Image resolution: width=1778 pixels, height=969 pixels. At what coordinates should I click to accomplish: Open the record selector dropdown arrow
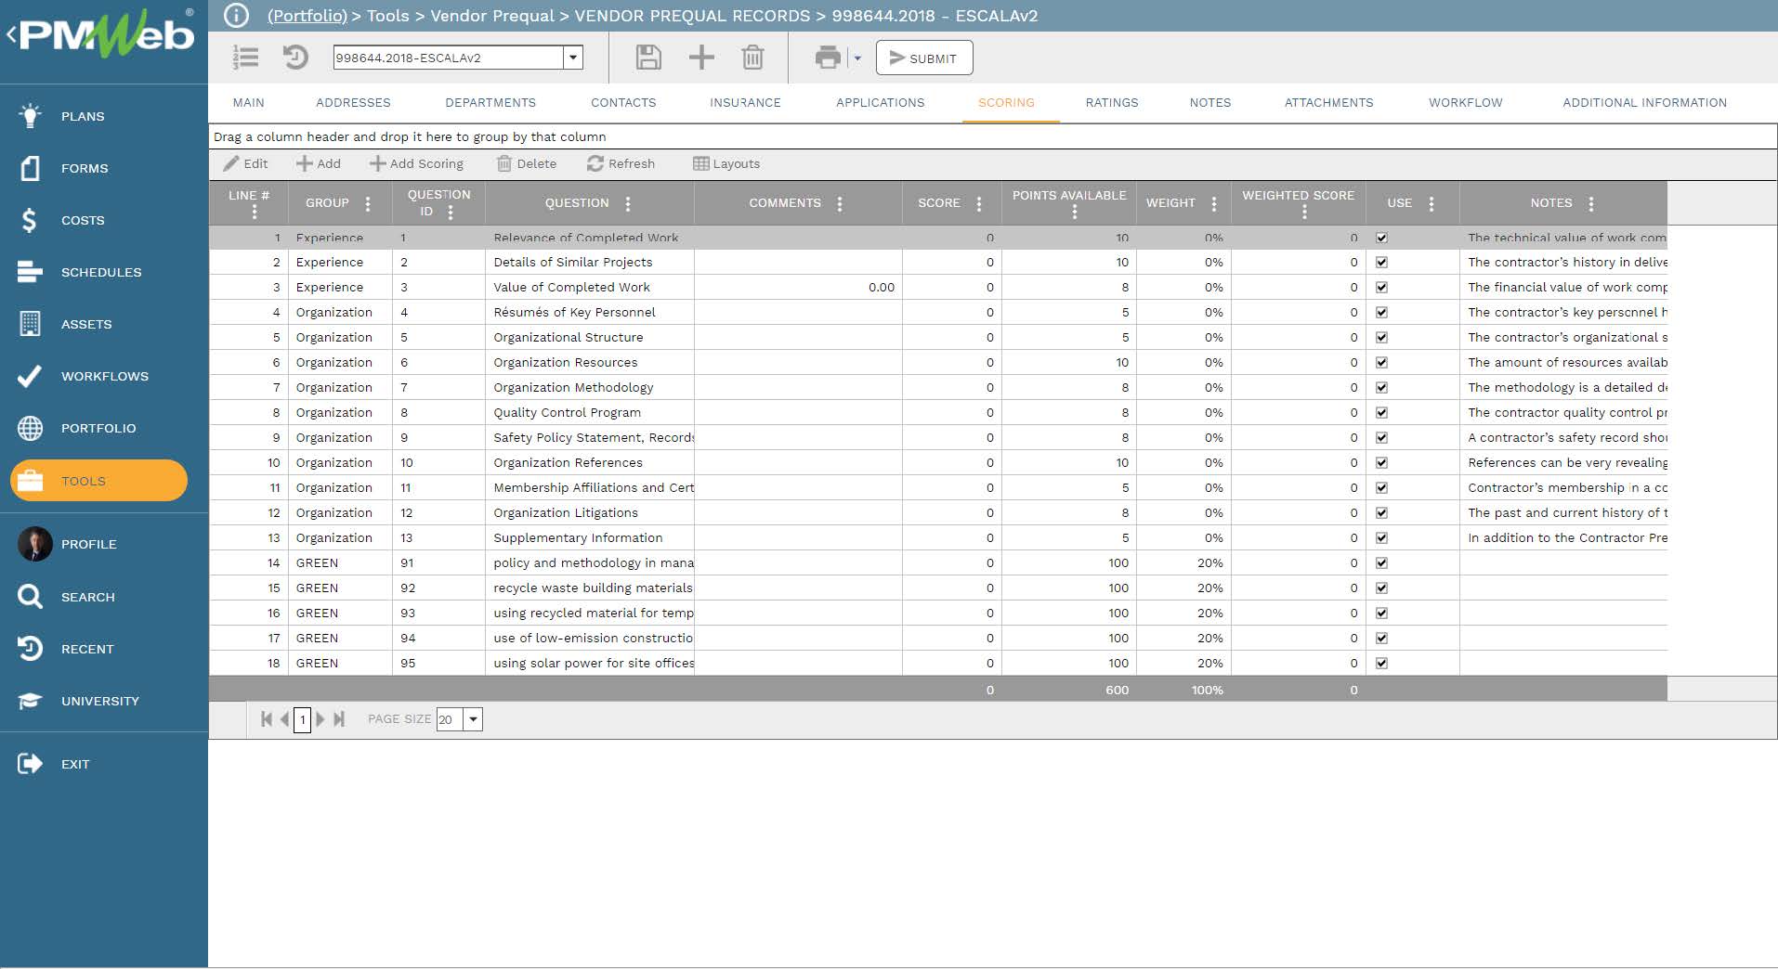tap(573, 58)
